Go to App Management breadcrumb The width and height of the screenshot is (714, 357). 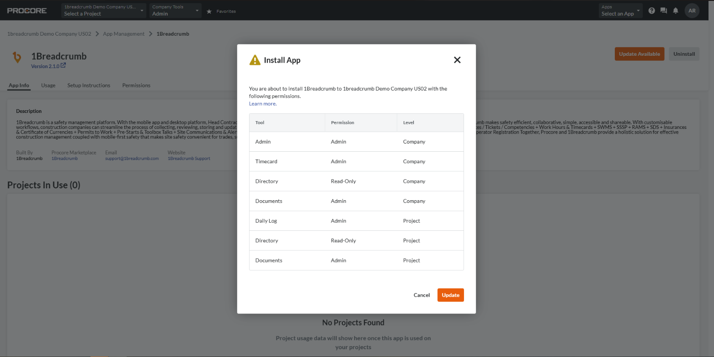tap(124, 34)
